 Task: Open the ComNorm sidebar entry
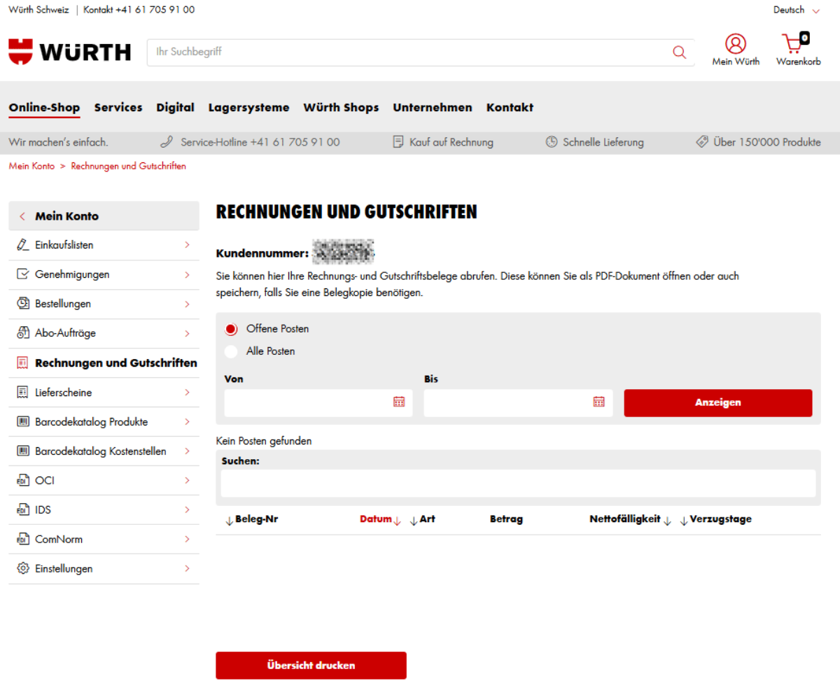point(104,540)
